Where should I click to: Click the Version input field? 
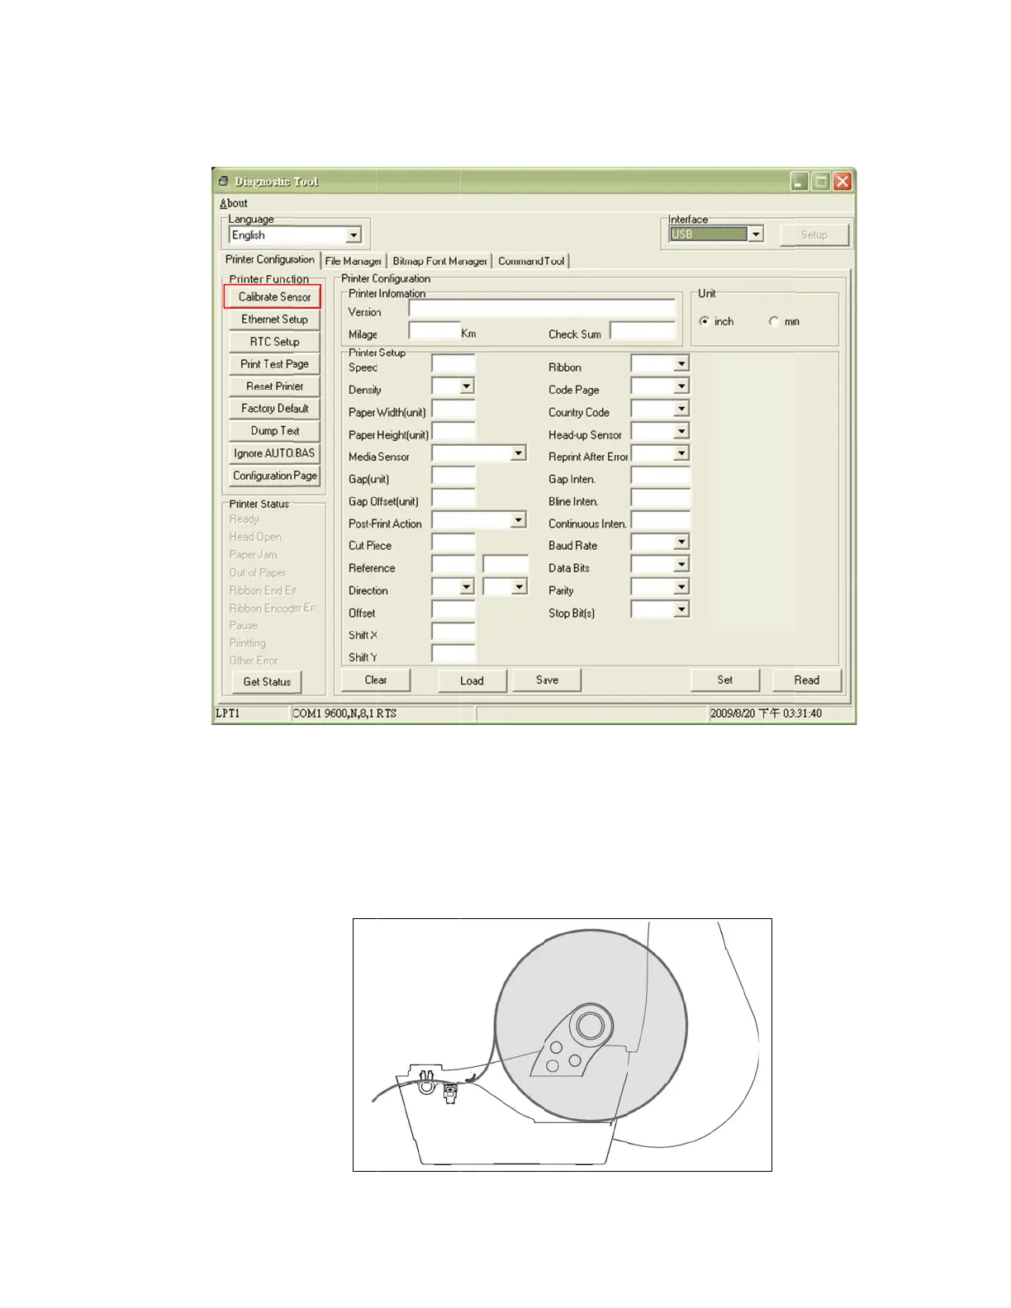click(542, 309)
